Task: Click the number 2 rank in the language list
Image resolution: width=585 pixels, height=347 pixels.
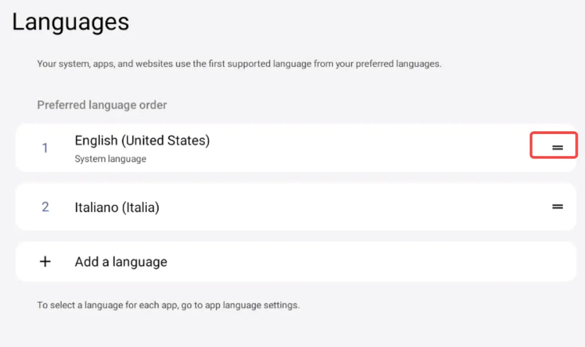Action: pyautogui.click(x=45, y=207)
